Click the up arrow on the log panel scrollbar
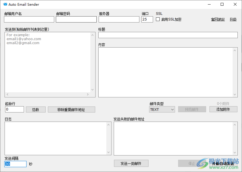 [x=109, y=124]
